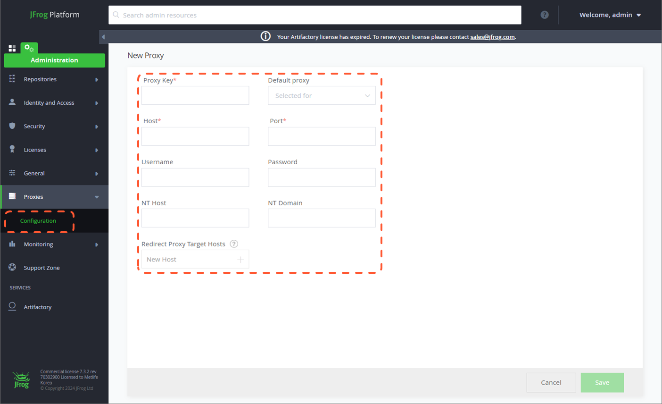
Task: Go to Artifactory service
Action: (38, 307)
